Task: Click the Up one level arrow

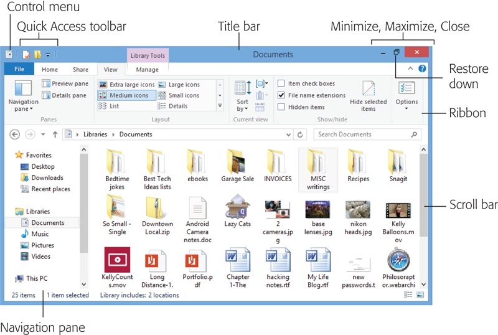Action: pyautogui.click(x=55, y=134)
